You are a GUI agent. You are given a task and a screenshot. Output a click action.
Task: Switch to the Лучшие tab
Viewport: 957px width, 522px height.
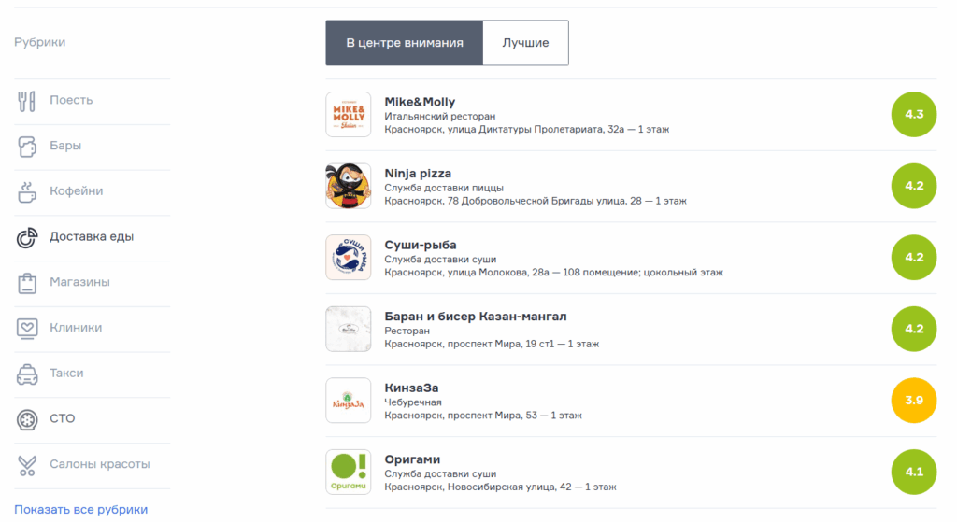(x=525, y=43)
